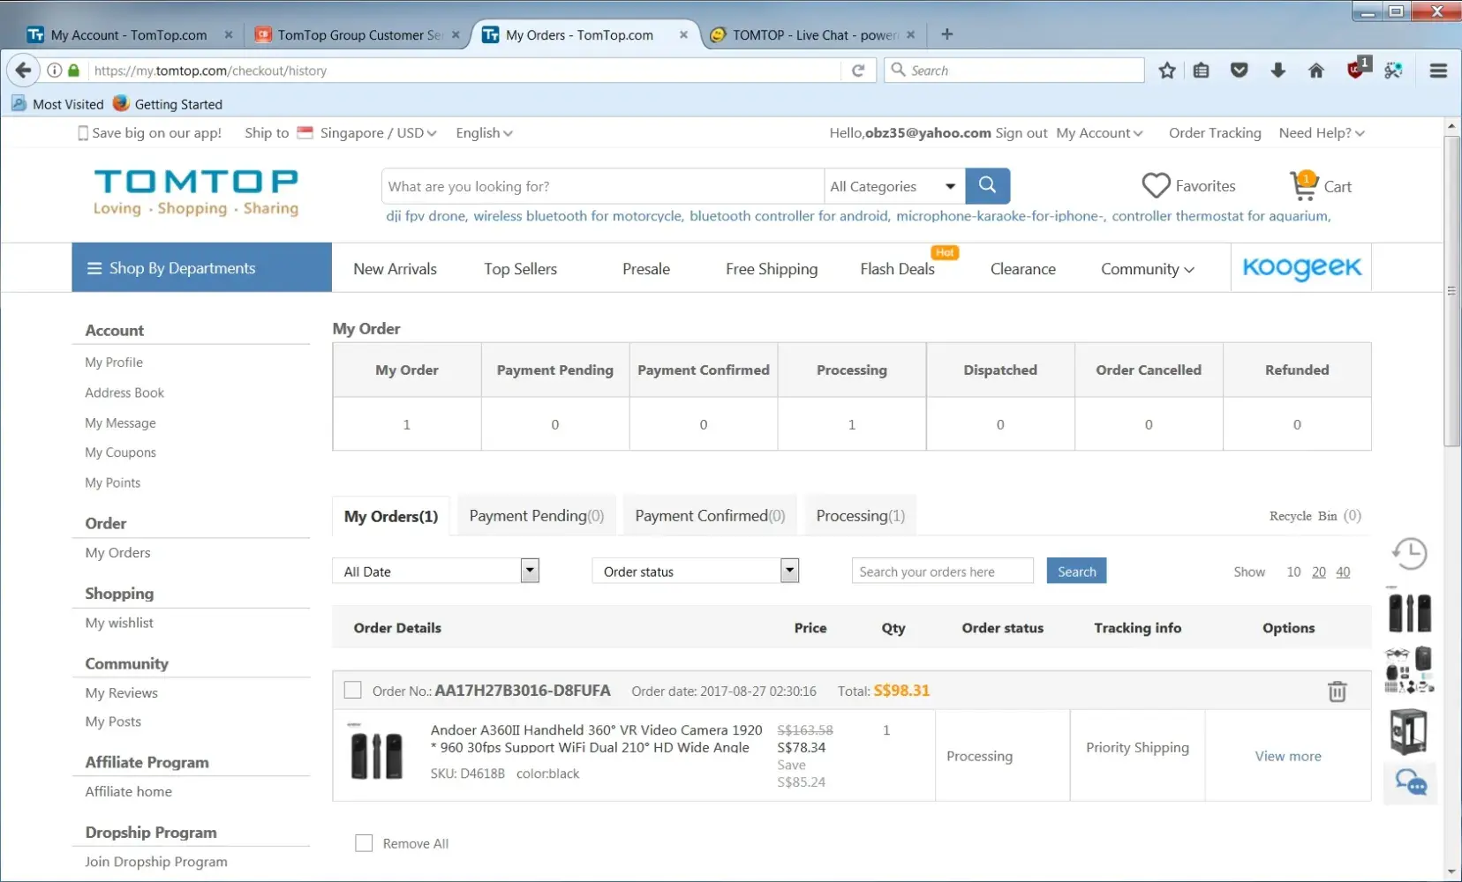
Task: Switch to the Processing(1) tab
Action: (x=860, y=516)
